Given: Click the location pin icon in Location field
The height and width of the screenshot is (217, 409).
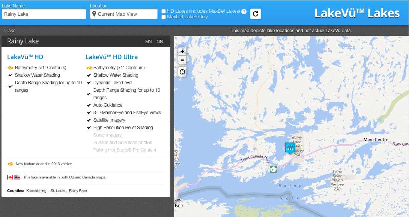Looking at the screenshot, I should 94,14.
